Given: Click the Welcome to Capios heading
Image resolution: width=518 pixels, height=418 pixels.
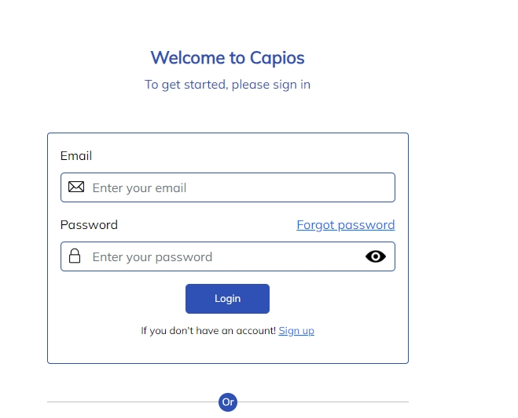Looking at the screenshot, I should [228, 58].
